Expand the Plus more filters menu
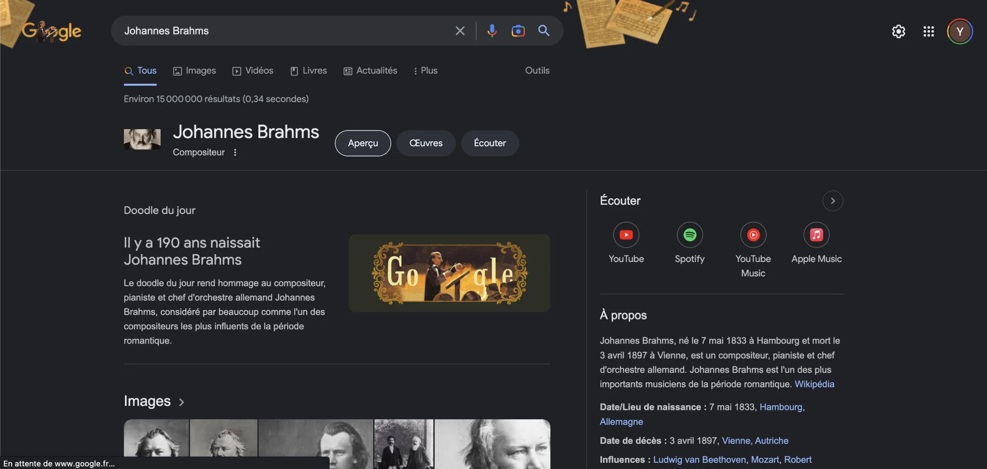Screen dimensions: 987x469 coord(425,71)
